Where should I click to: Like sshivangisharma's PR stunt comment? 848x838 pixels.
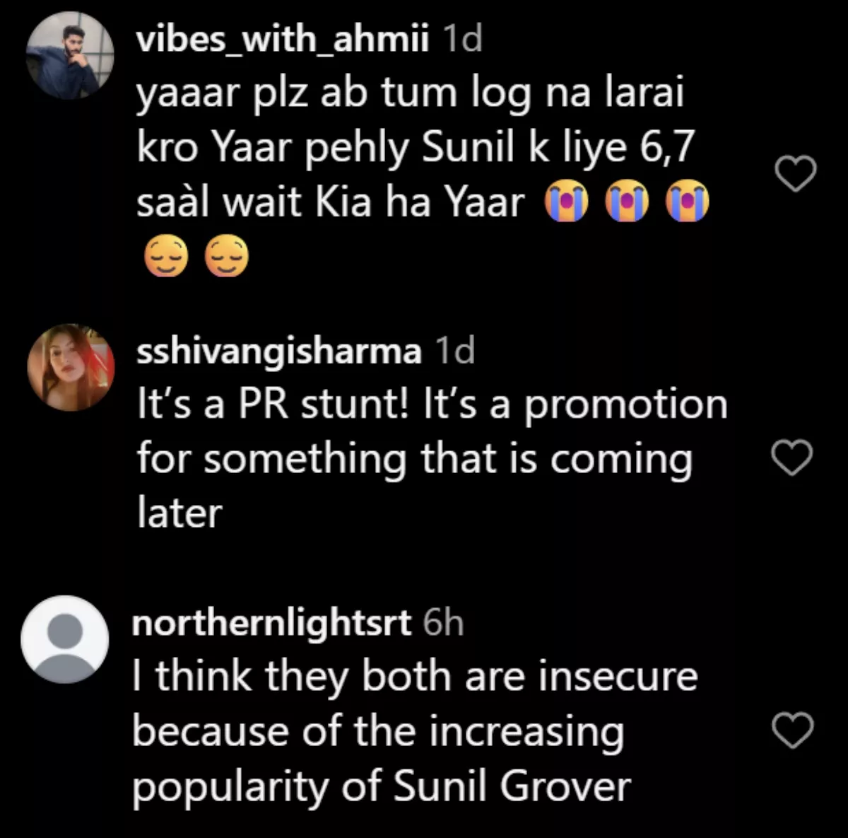pyautogui.click(x=792, y=458)
